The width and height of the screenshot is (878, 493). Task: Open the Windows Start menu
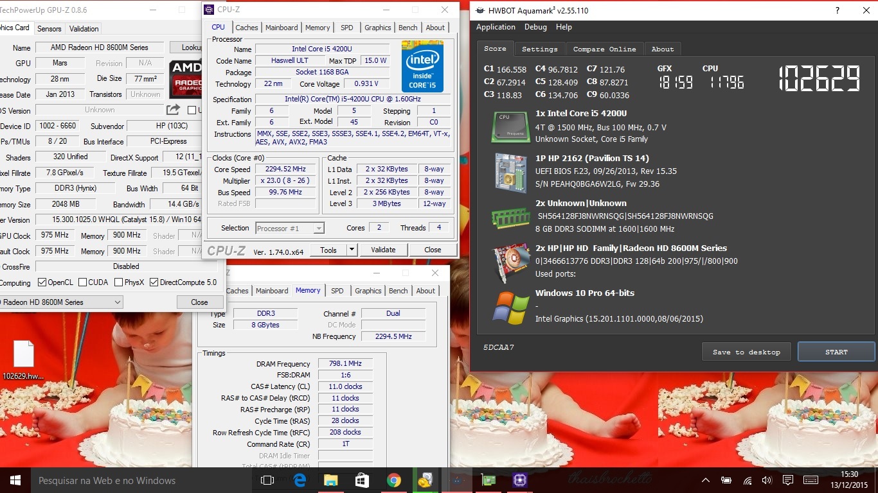coord(15,480)
